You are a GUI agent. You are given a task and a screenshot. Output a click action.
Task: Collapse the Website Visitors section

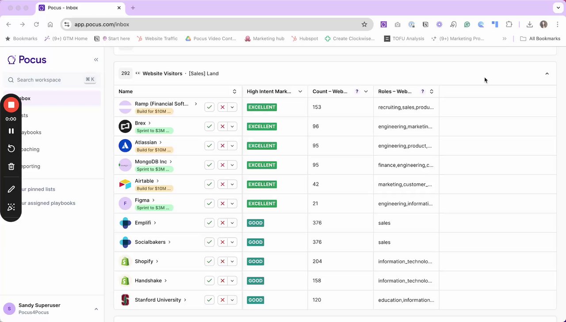click(547, 74)
